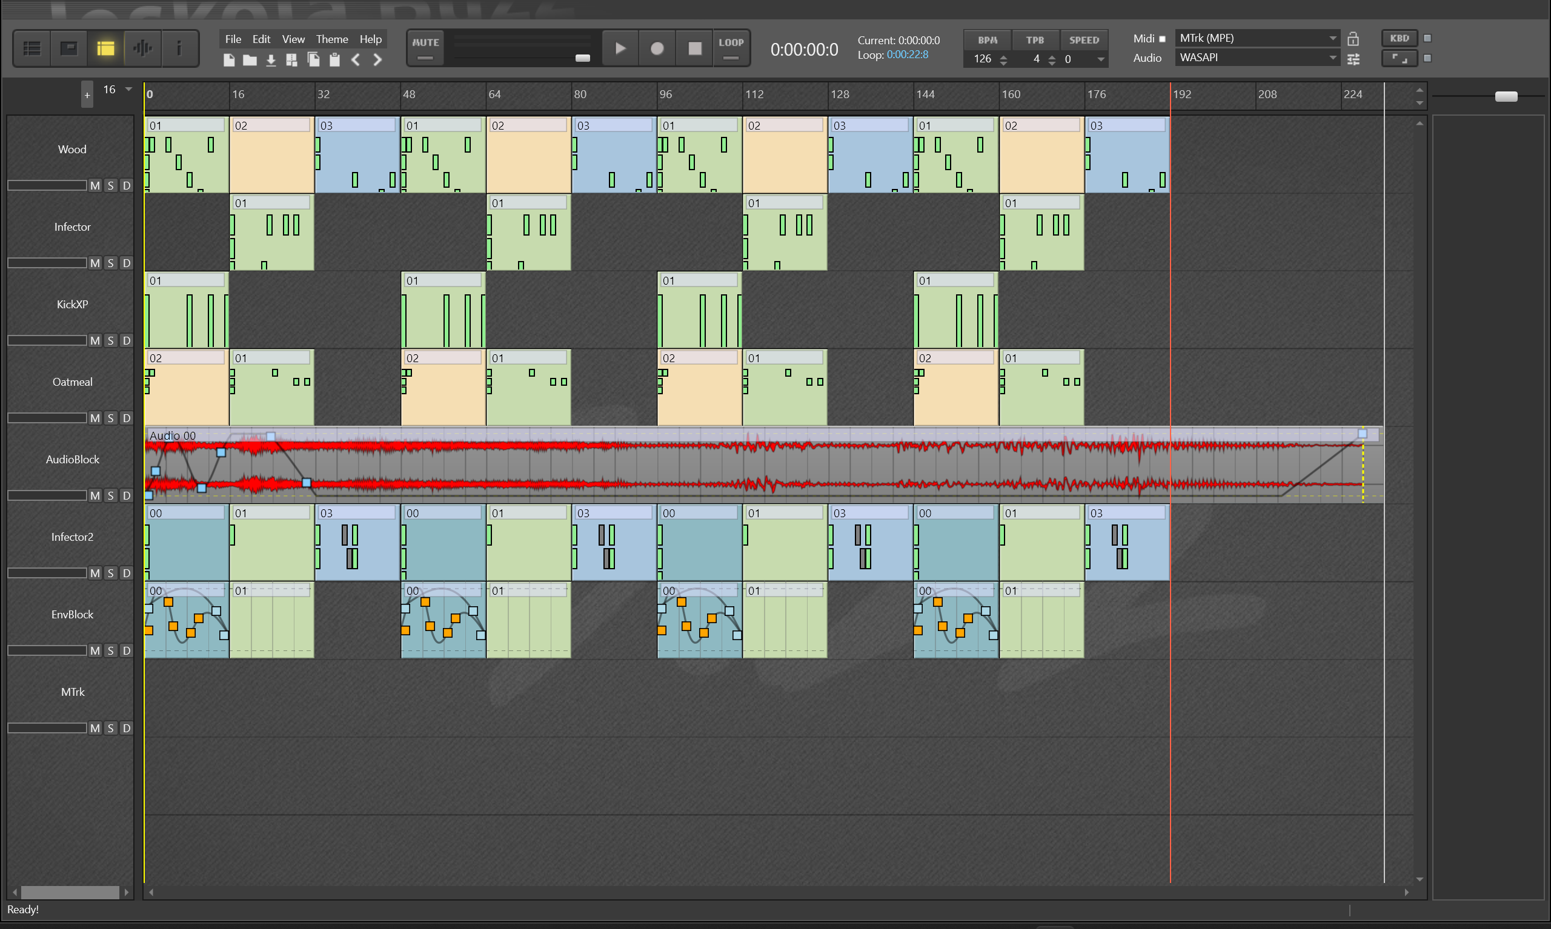Open audio settings sliders icon
Viewport: 1551px width, 929px height.
[x=1352, y=59]
